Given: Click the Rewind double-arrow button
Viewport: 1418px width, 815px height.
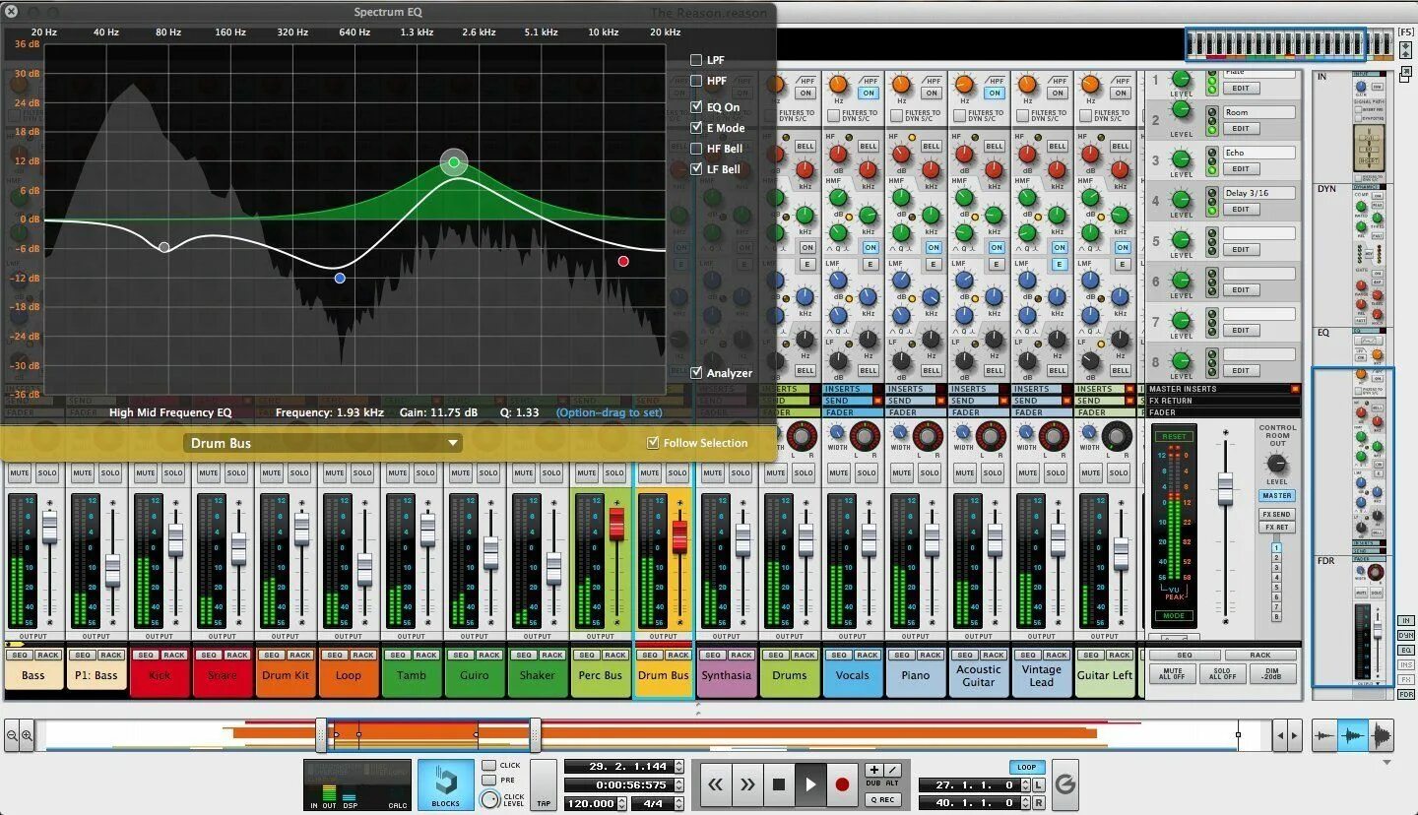Looking at the screenshot, I should click(x=716, y=784).
